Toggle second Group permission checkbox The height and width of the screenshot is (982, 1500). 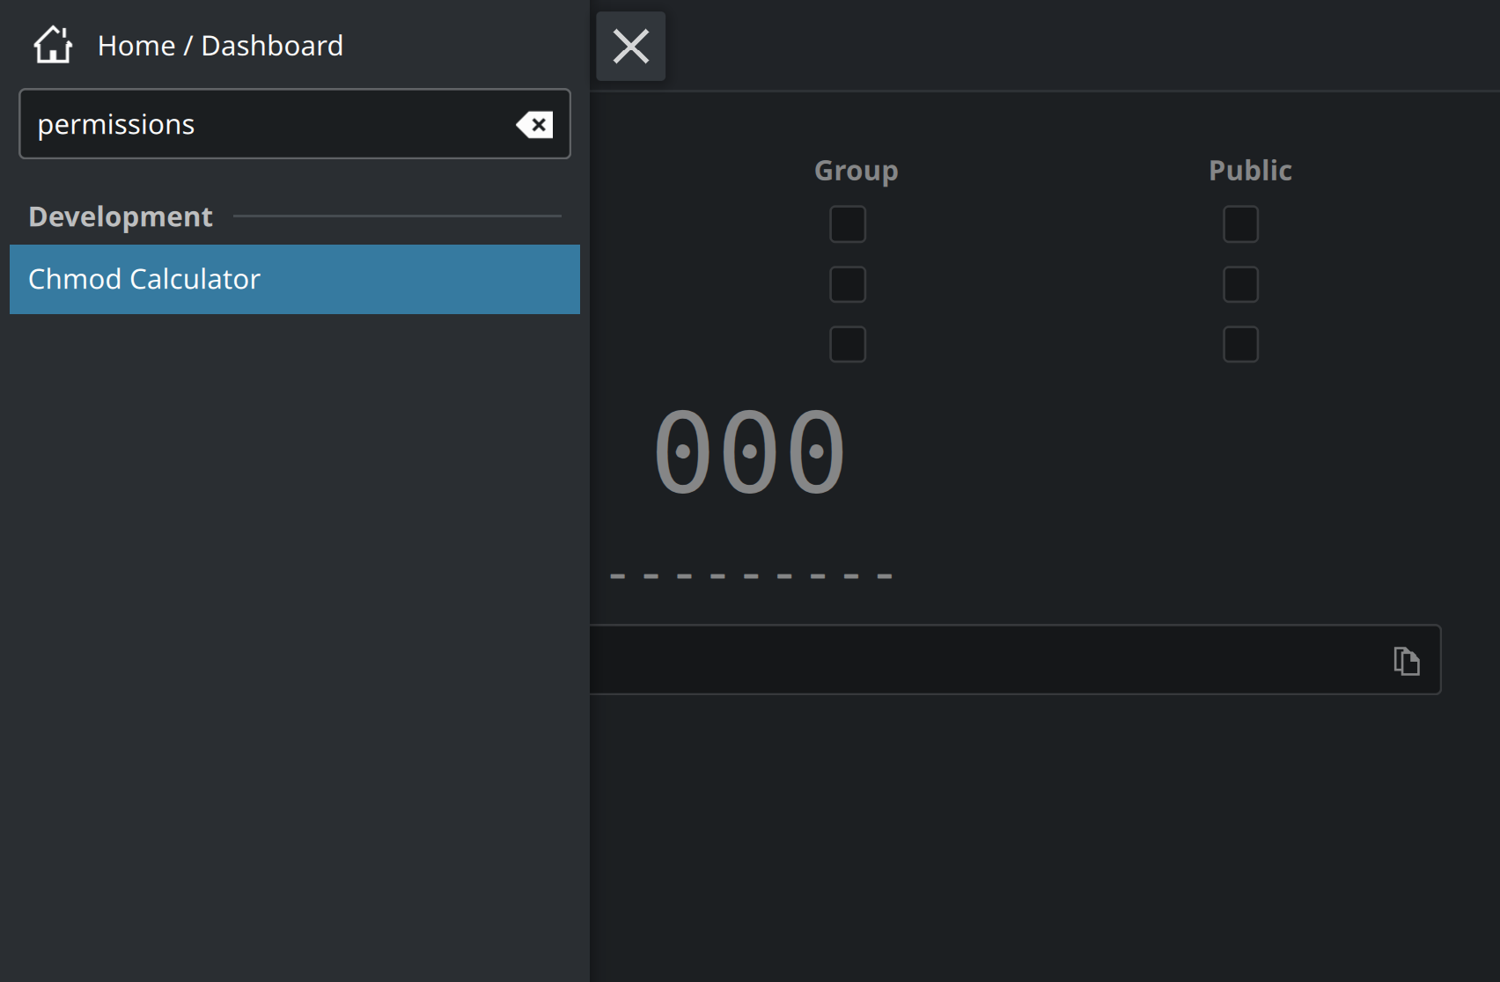(x=848, y=284)
